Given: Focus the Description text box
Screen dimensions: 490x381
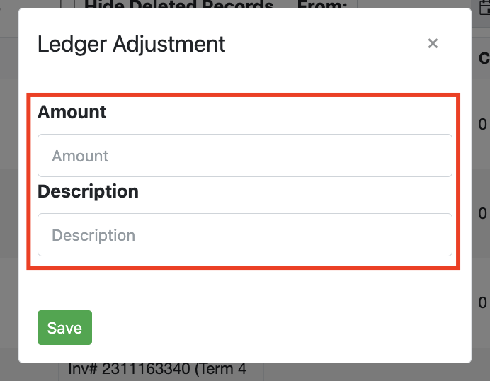Looking at the screenshot, I should pyautogui.click(x=244, y=235).
